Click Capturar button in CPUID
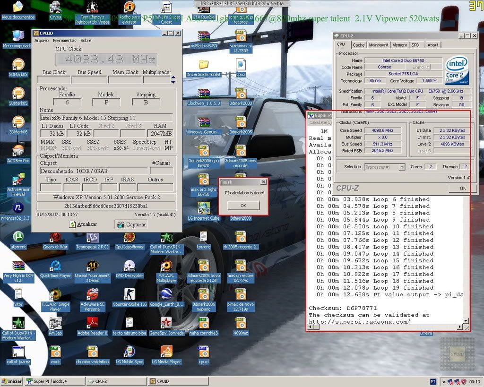The width and height of the screenshot is (484, 387). tap(132, 224)
